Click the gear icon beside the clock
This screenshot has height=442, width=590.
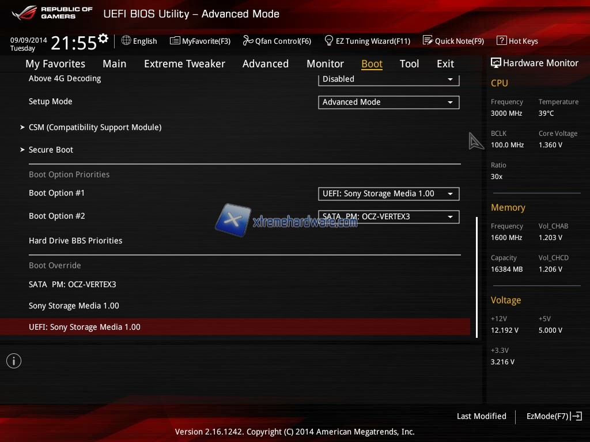[x=103, y=39]
